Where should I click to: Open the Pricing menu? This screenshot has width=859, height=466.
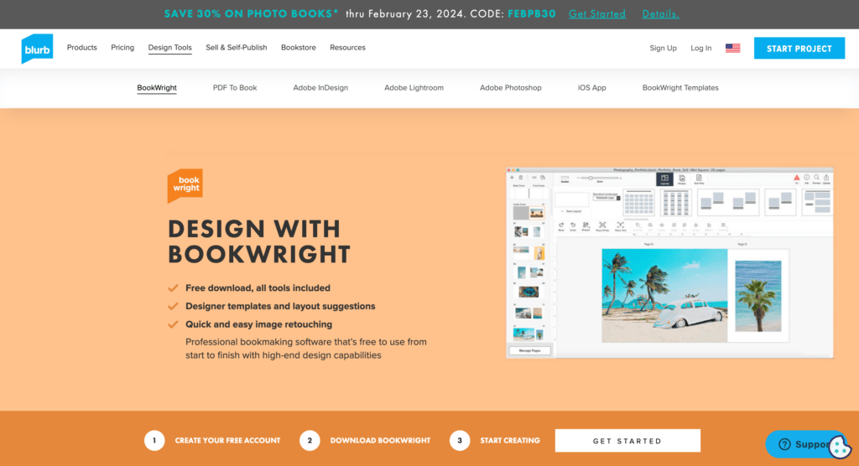(x=122, y=48)
